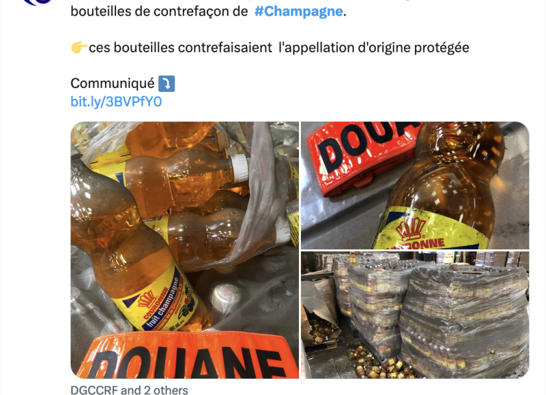Image resolution: width=546 pixels, height=395 pixels.
Task: Show tagged accounts DGCCRF and 2 others
Action: (x=129, y=390)
